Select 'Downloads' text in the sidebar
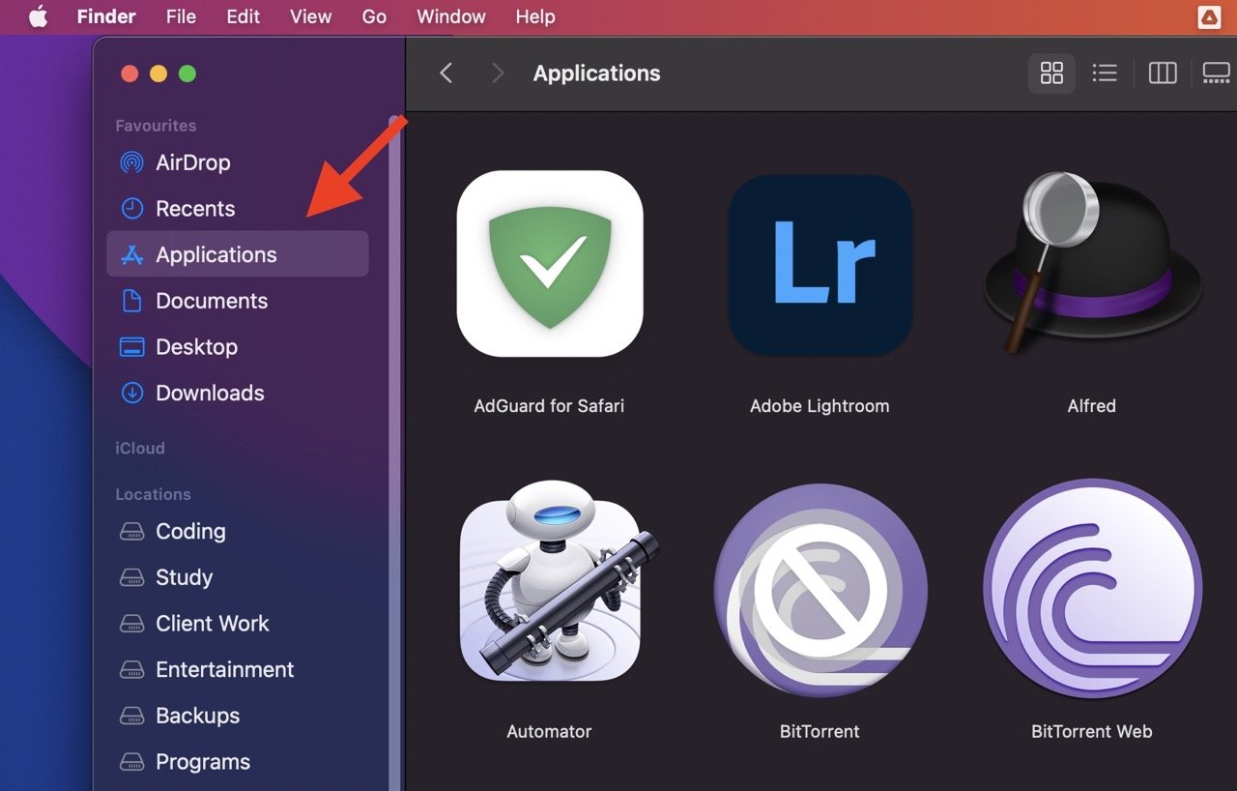1237x791 pixels. 210,393
